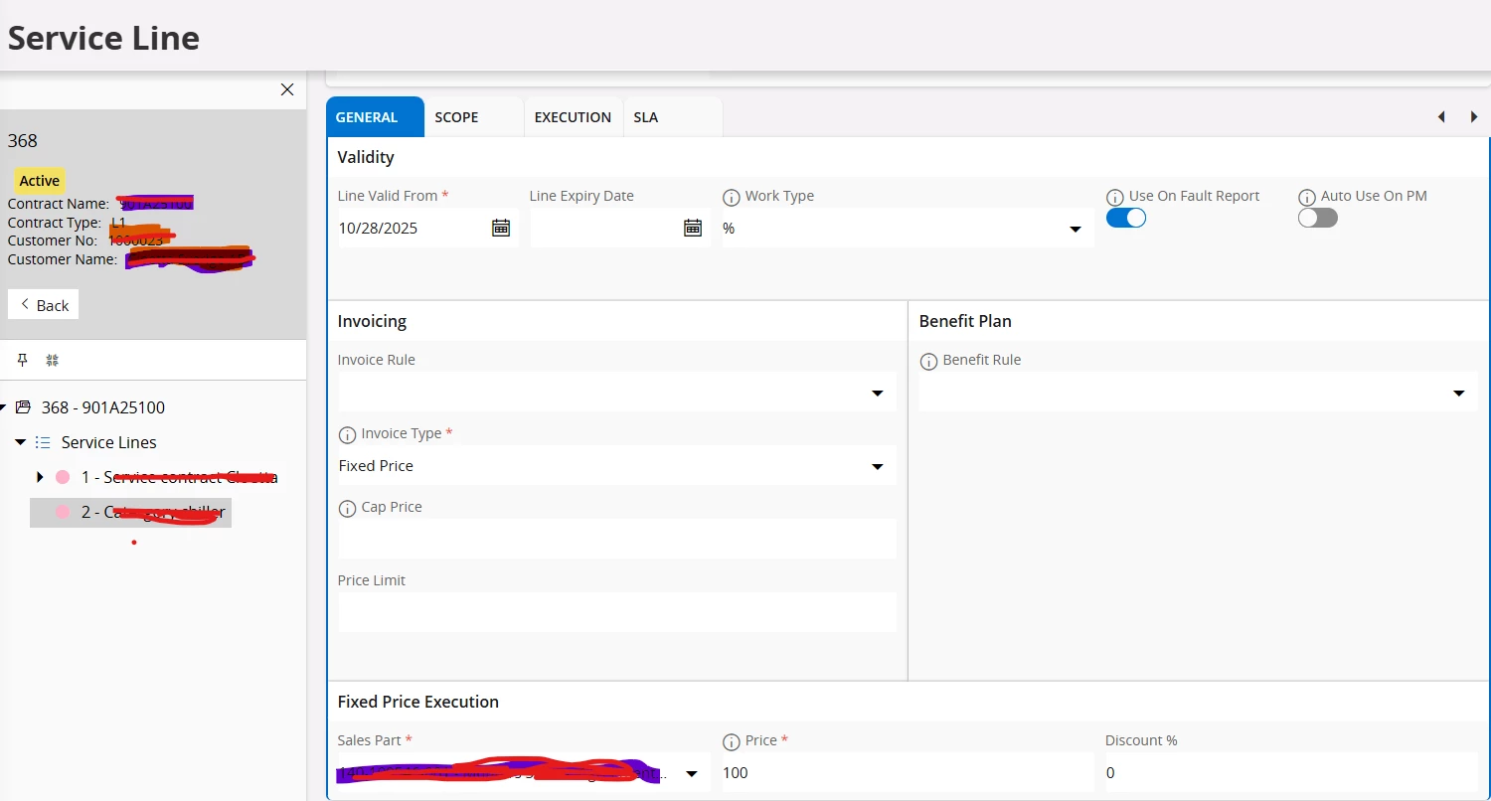The height and width of the screenshot is (801, 1491).
Task: Click the left tab scroll arrow
Action: [x=1441, y=117]
